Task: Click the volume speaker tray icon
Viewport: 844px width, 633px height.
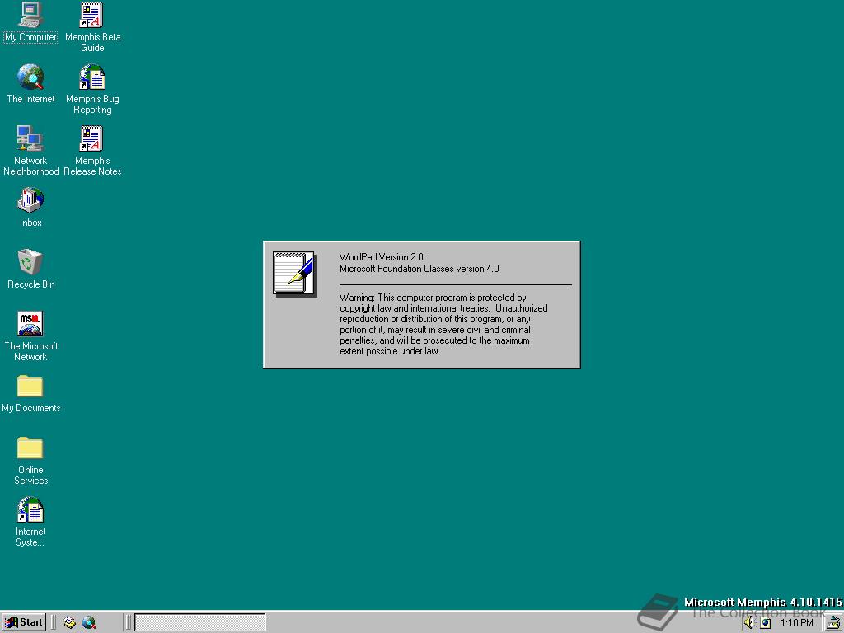Action: pos(749,623)
